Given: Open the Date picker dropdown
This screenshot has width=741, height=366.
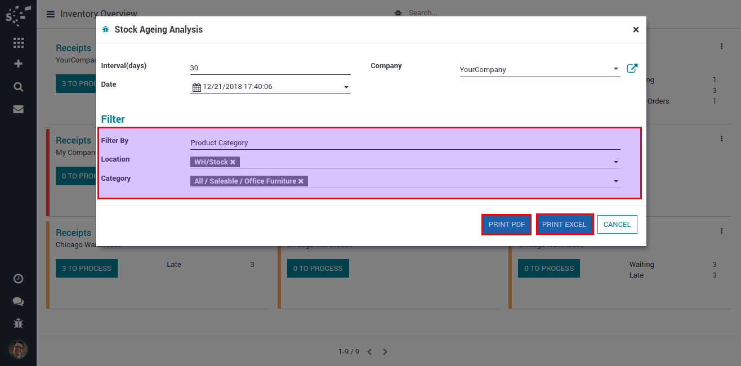Looking at the screenshot, I should click(x=346, y=87).
